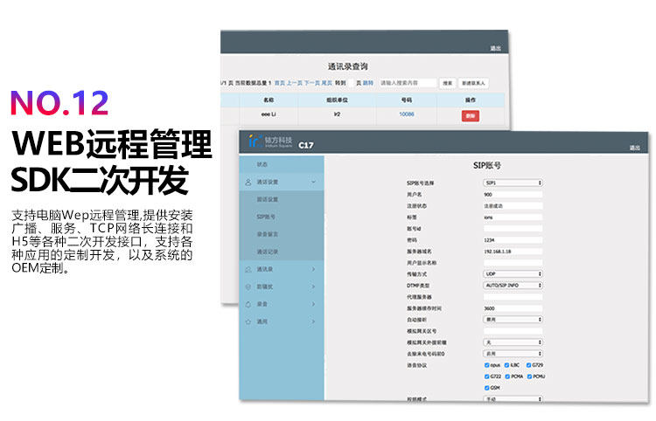Toggle the G722 codec checkbox
656x421 pixels.
(486, 376)
